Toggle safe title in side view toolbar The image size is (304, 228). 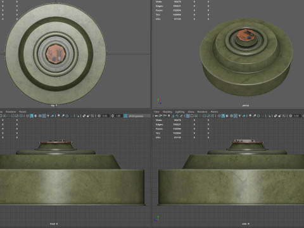(x=212, y=116)
